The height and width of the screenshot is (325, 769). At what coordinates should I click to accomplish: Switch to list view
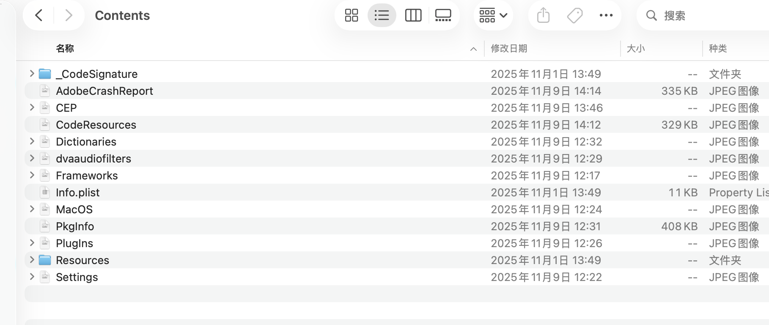[x=382, y=16]
